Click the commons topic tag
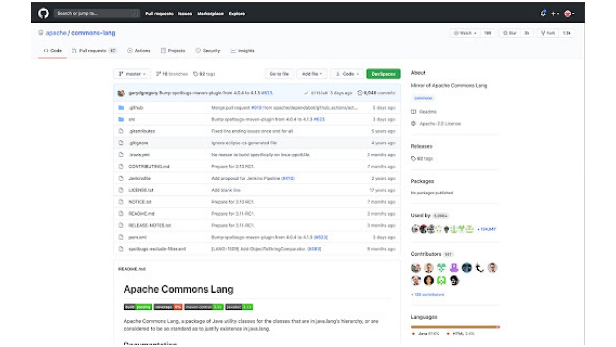 (423, 98)
